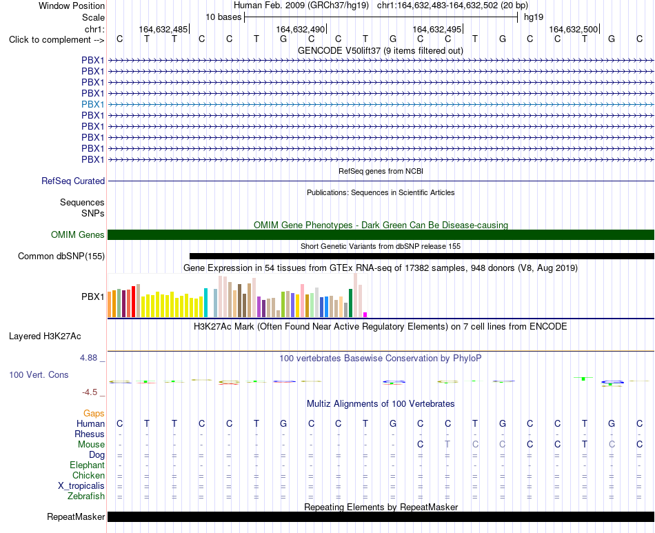The image size is (655, 533).
Task: Select the light-blue highlighted PBX1 transcript label
Action: [93, 104]
